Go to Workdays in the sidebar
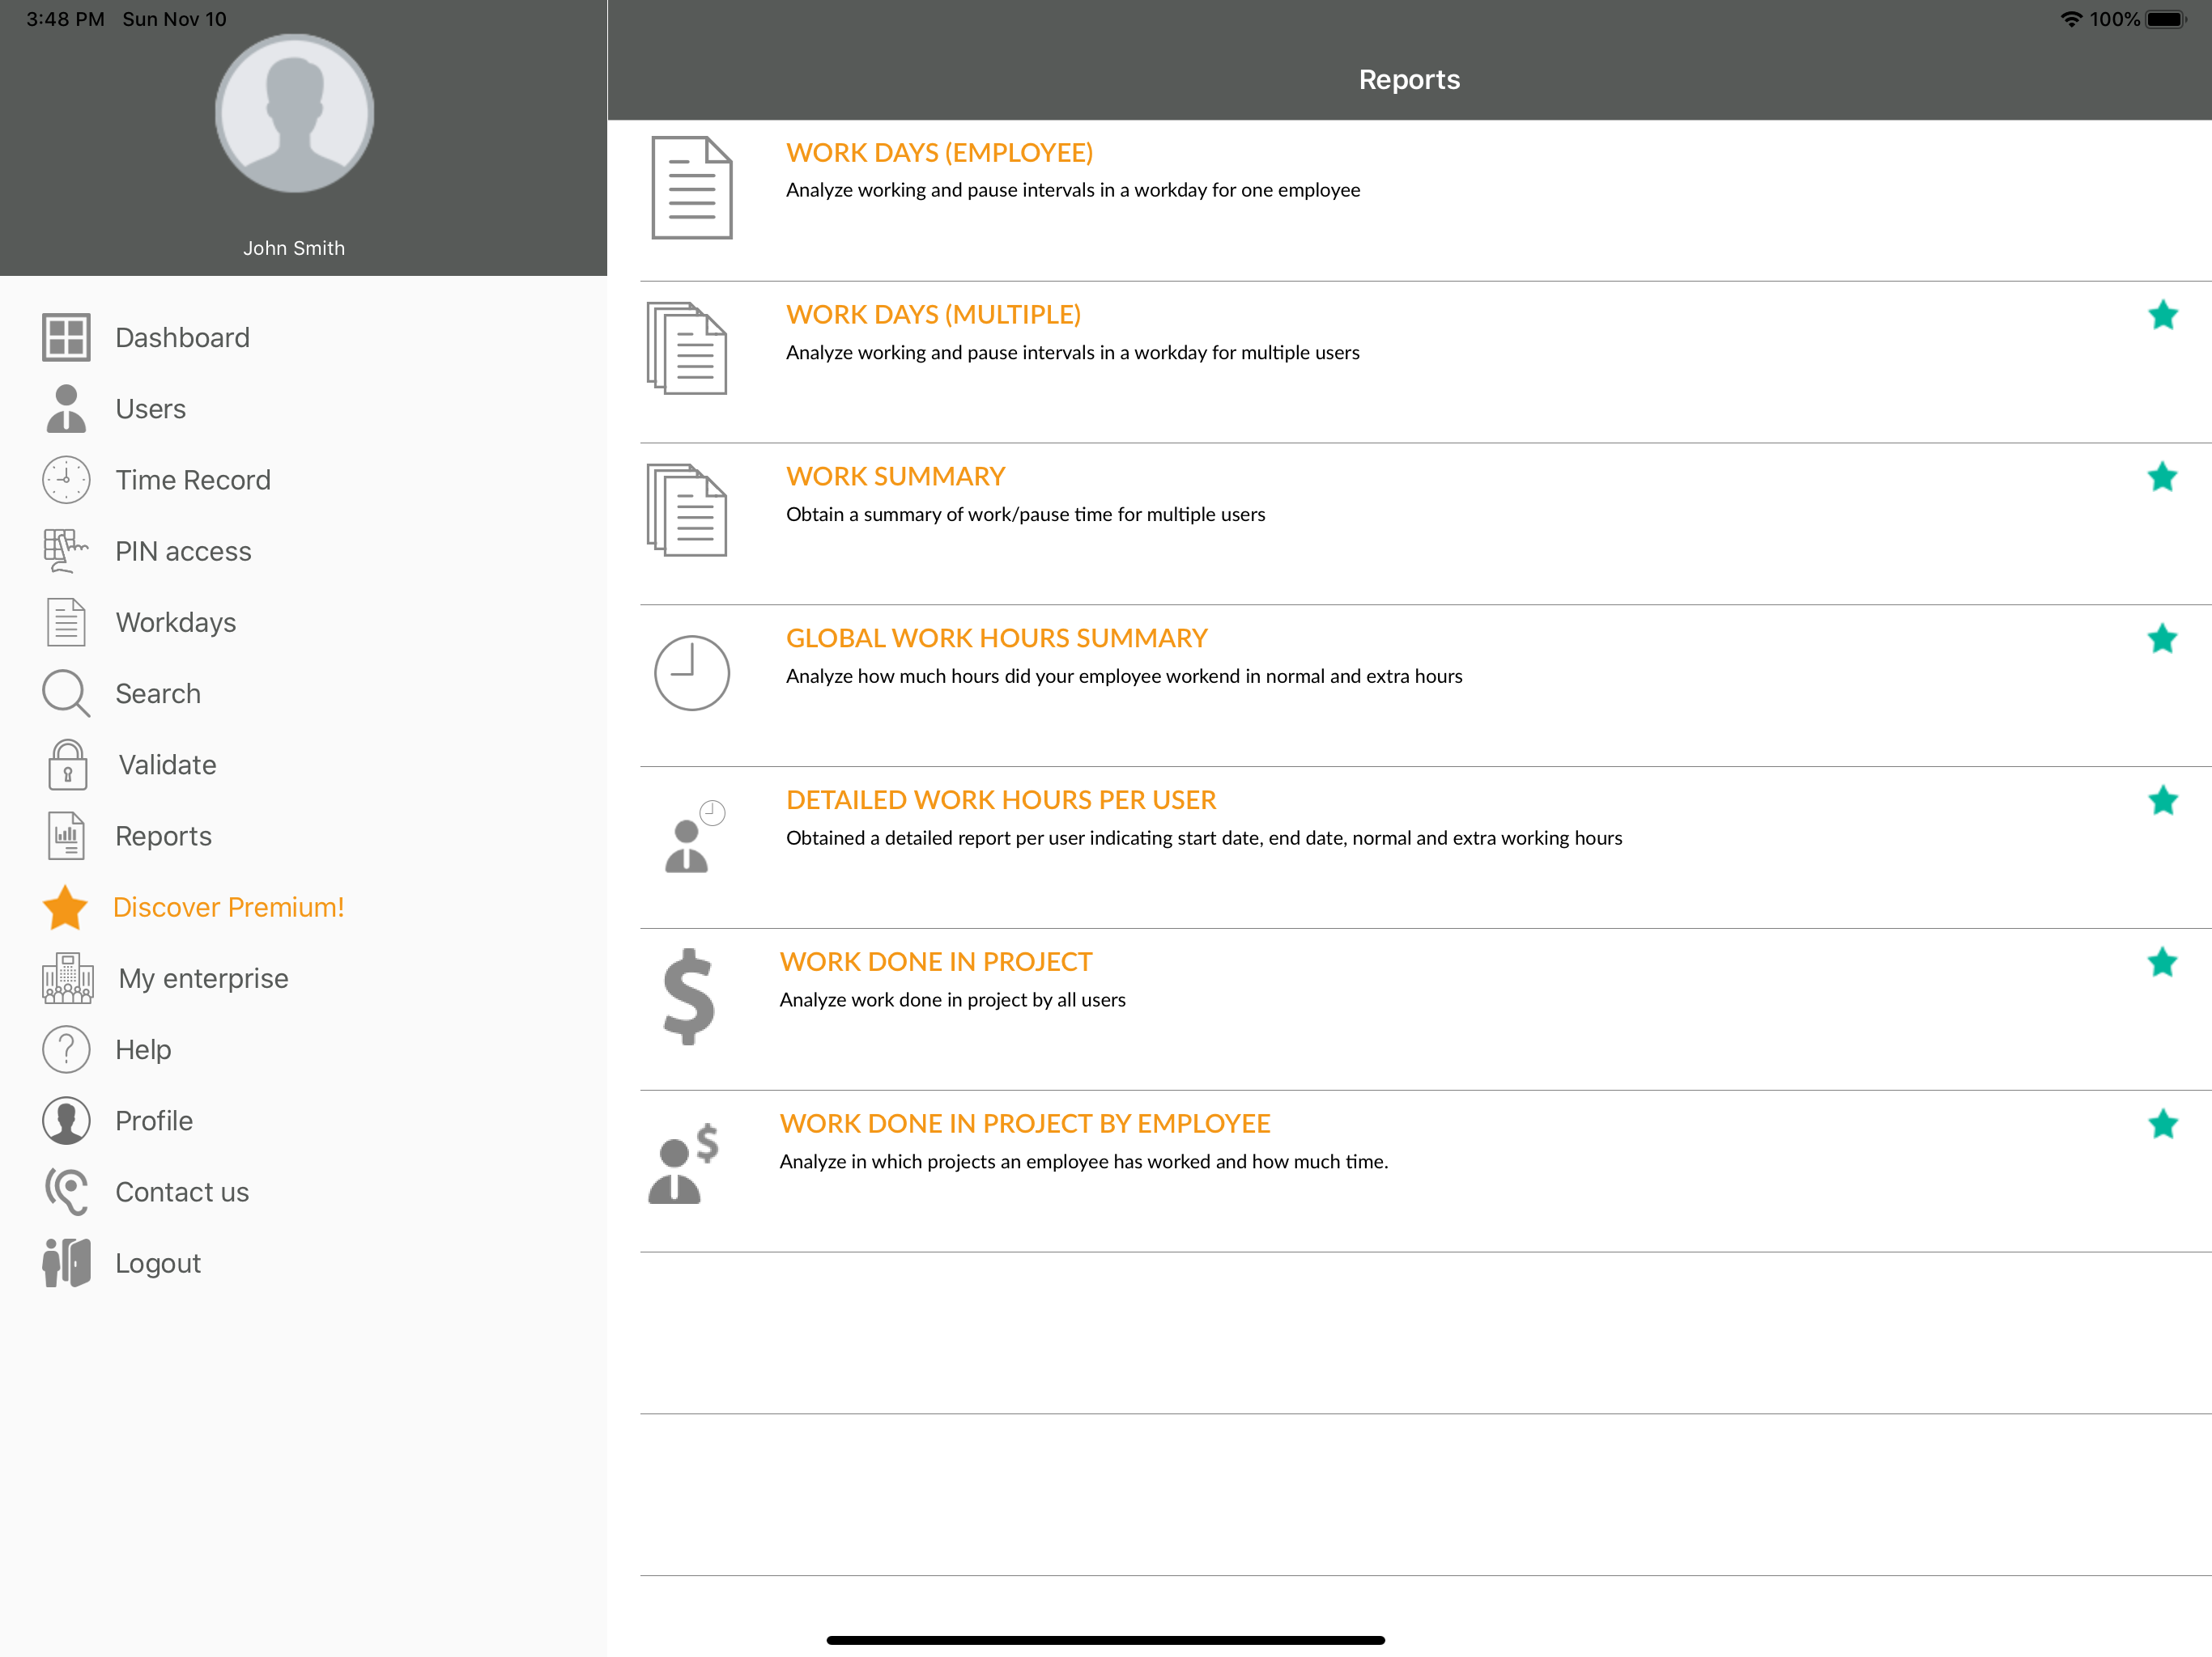Image resolution: width=2212 pixels, height=1657 pixels. pyautogui.click(x=175, y=623)
